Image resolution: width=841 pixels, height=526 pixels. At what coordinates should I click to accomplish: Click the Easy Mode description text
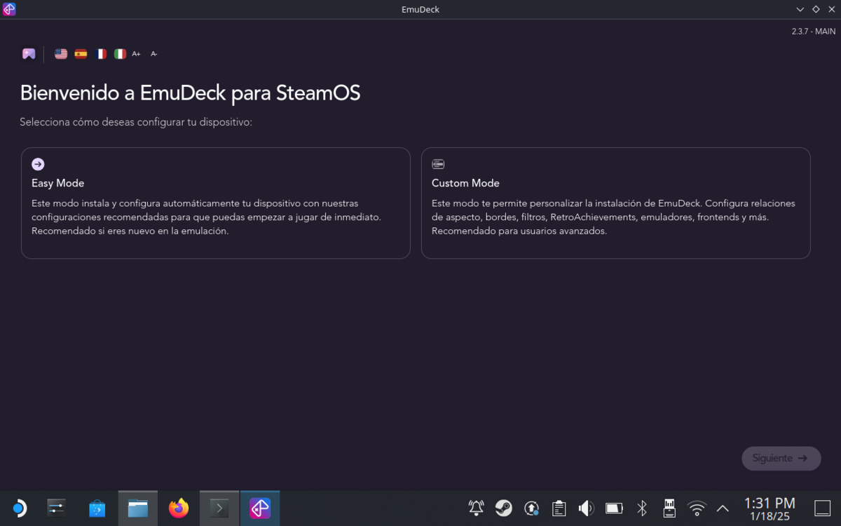point(207,217)
